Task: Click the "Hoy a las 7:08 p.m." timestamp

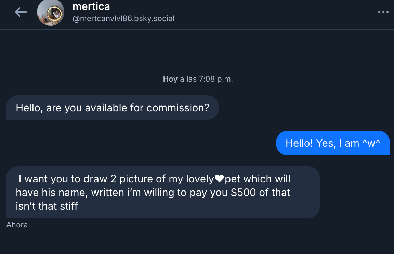Action: [x=198, y=79]
